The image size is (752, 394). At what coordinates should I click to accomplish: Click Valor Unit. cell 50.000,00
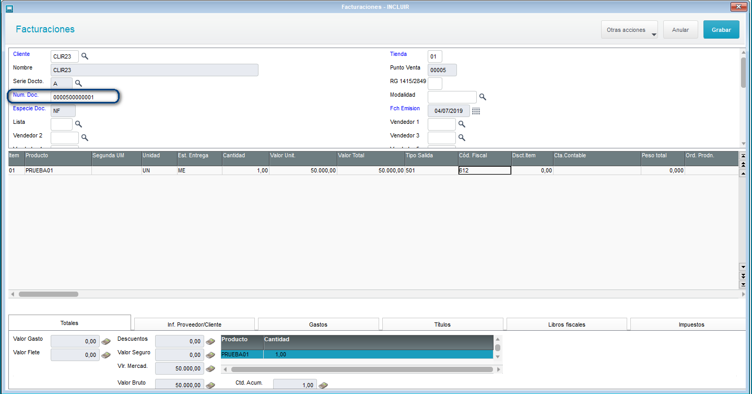[x=303, y=170]
